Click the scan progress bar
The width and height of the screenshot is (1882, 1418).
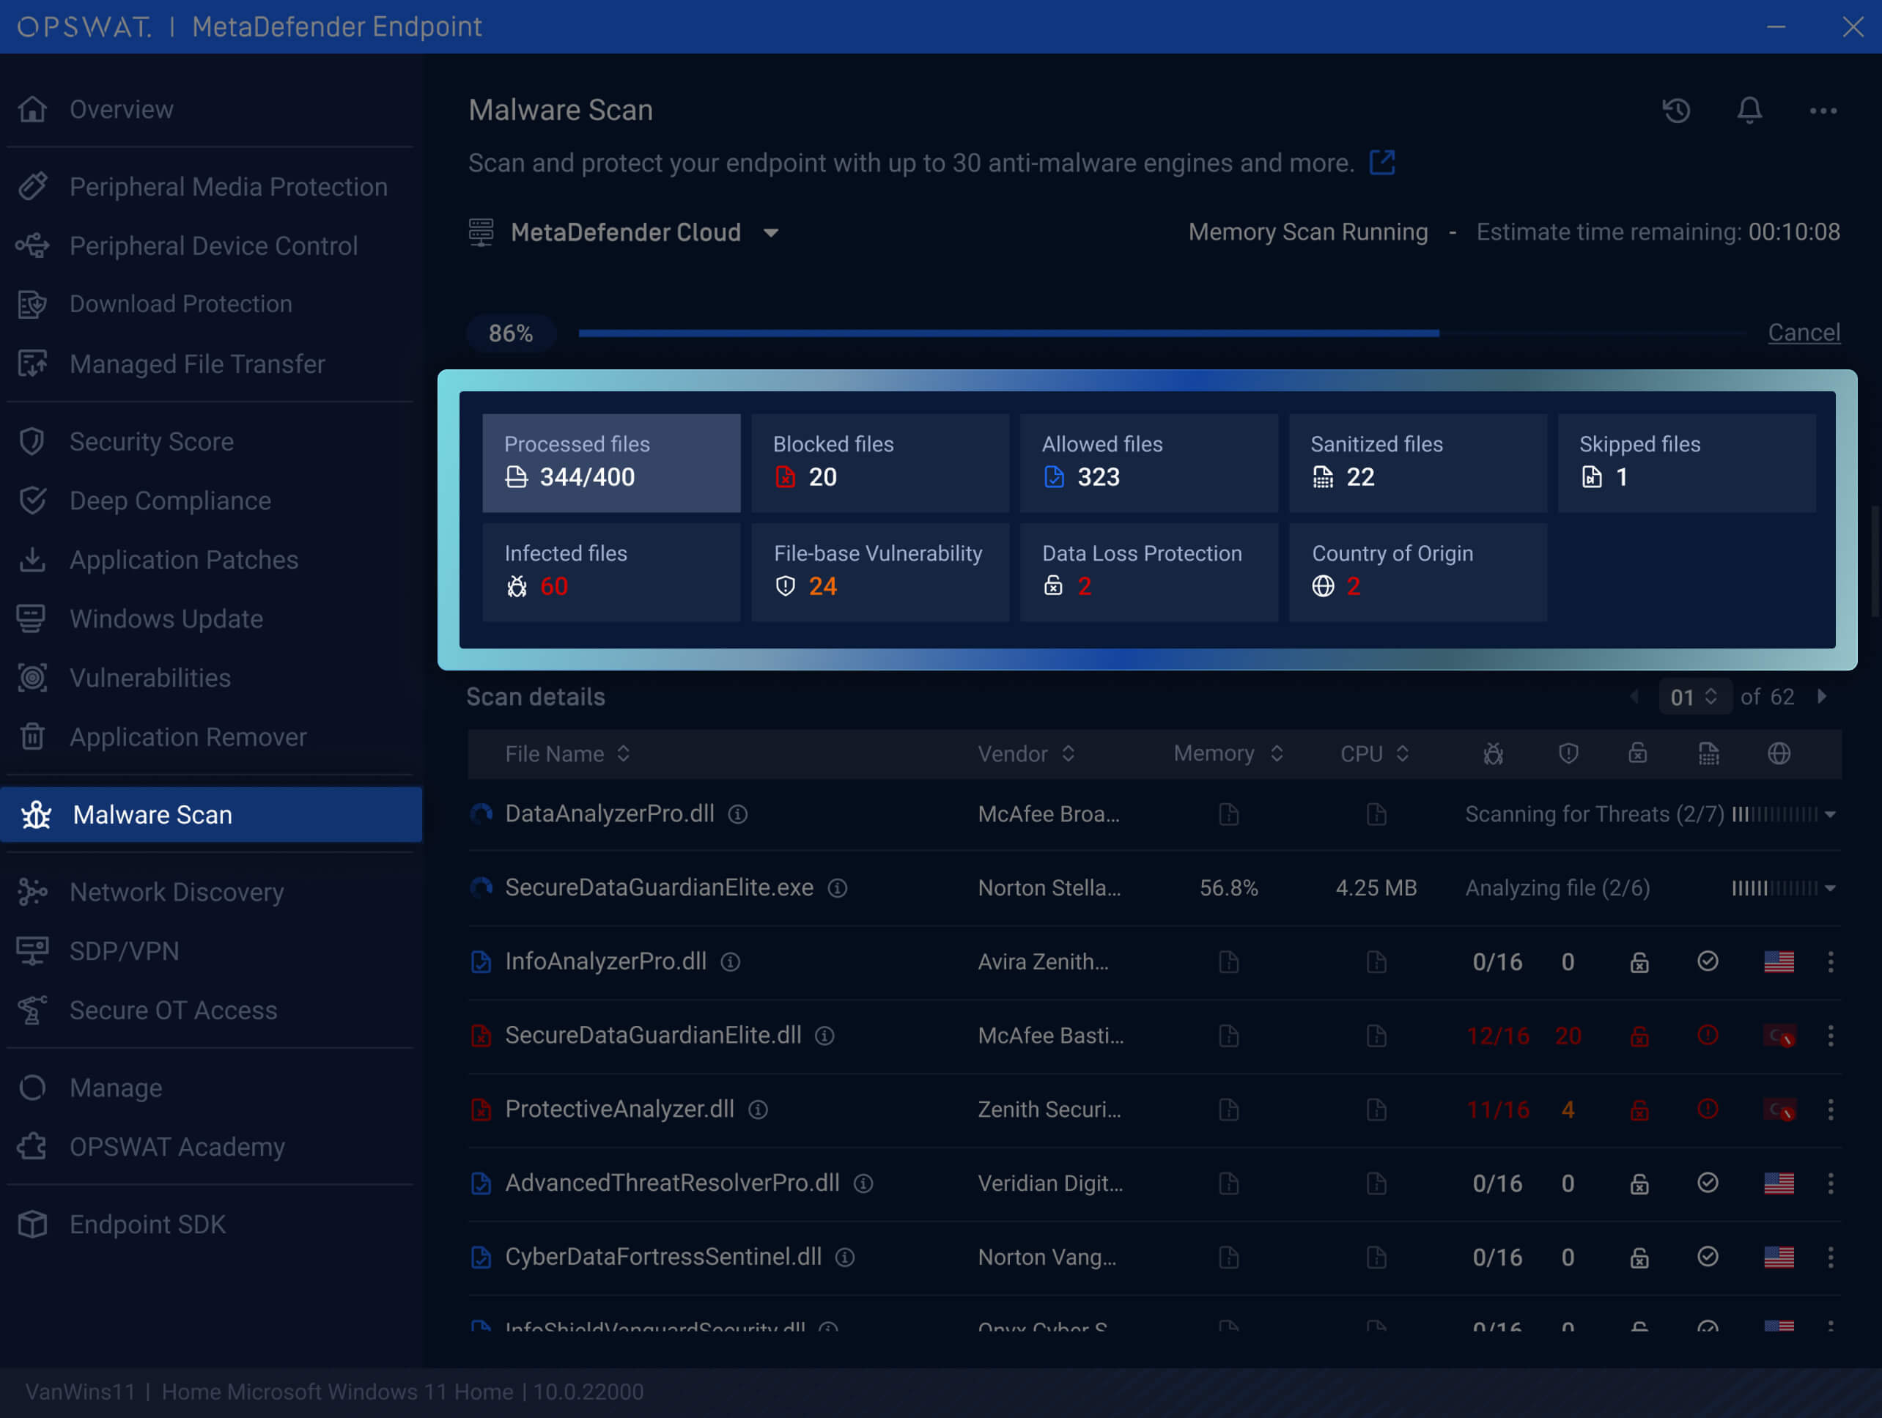point(1008,333)
